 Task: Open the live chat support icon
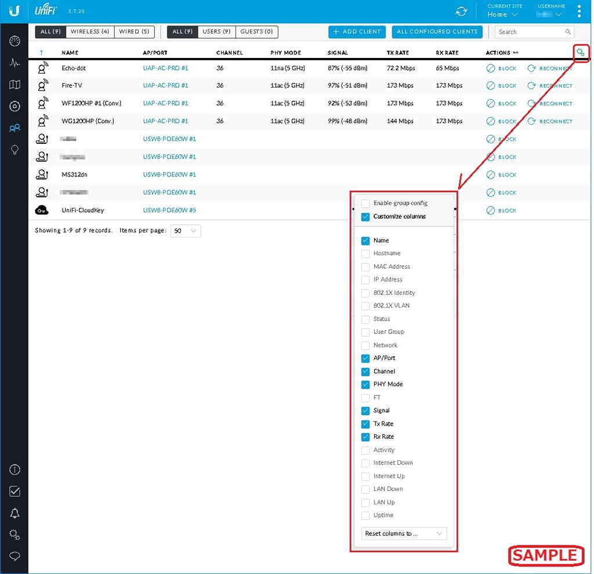[15, 556]
